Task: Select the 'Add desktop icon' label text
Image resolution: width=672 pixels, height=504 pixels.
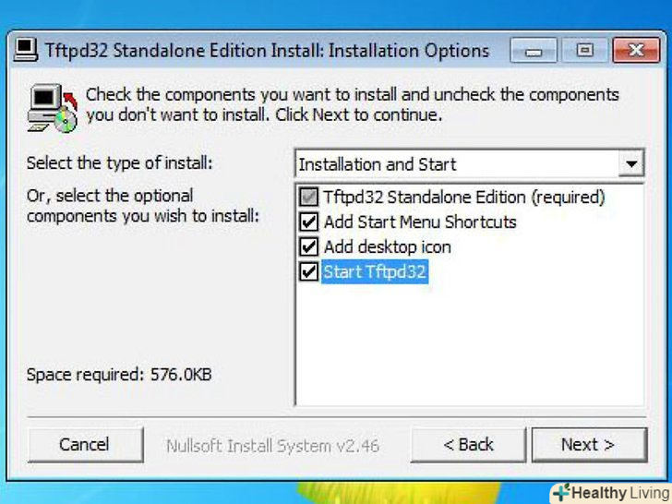Action: (x=387, y=247)
